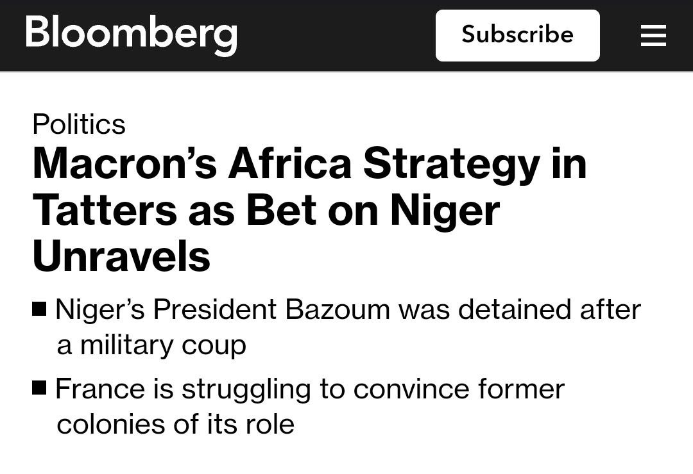The width and height of the screenshot is (693, 474).
Task: Click the Bloomberg logo in header
Action: (132, 35)
